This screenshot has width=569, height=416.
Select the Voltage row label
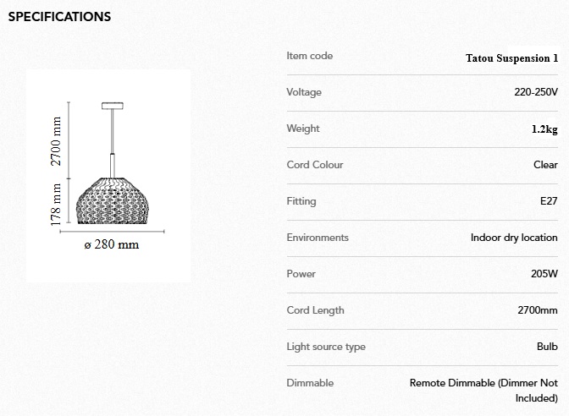[x=304, y=92]
